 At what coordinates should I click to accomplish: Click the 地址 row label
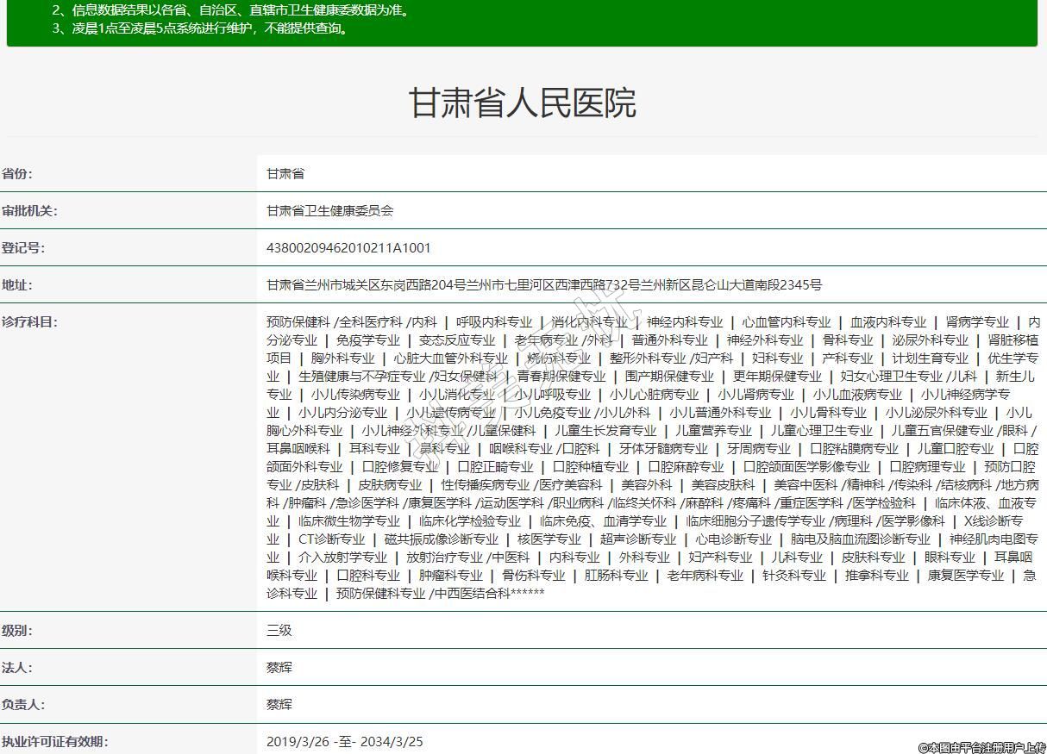pyautogui.click(x=16, y=285)
